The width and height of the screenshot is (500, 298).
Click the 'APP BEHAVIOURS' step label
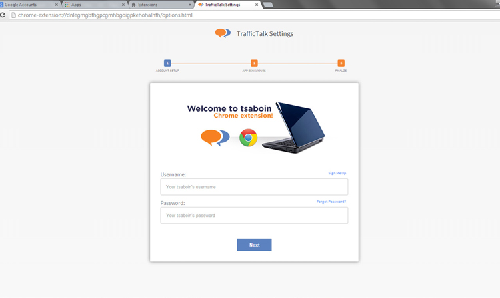pos(254,71)
